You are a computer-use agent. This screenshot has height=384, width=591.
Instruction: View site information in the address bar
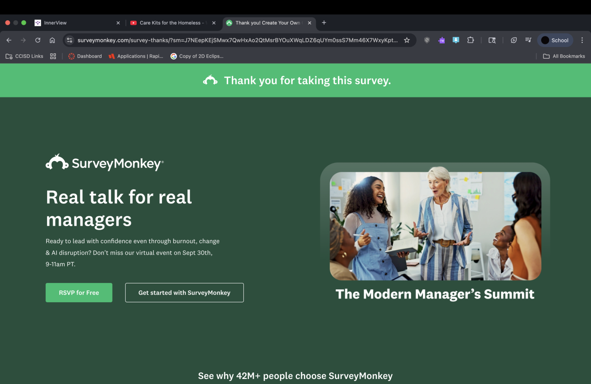pyautogui.click(x=70, y=40)
